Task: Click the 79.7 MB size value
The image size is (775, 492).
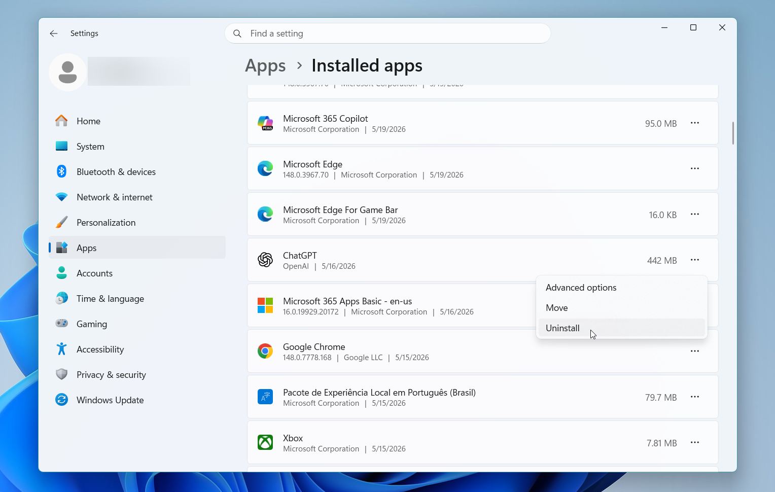Action: [661, 397]
